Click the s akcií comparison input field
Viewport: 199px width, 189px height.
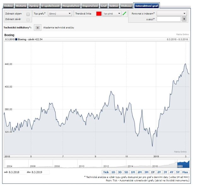point(169,19)
